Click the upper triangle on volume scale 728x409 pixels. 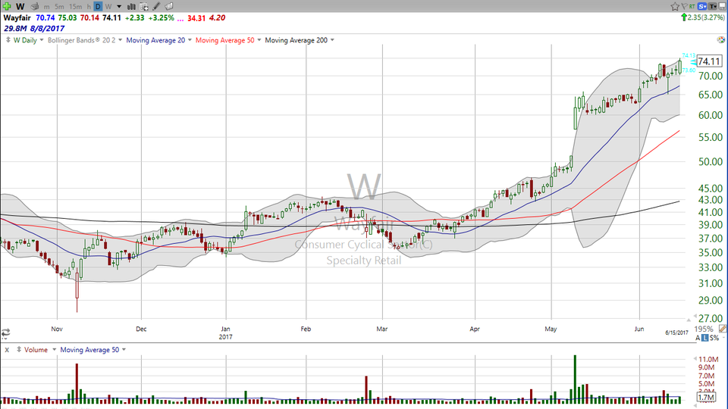coord(695,358)
